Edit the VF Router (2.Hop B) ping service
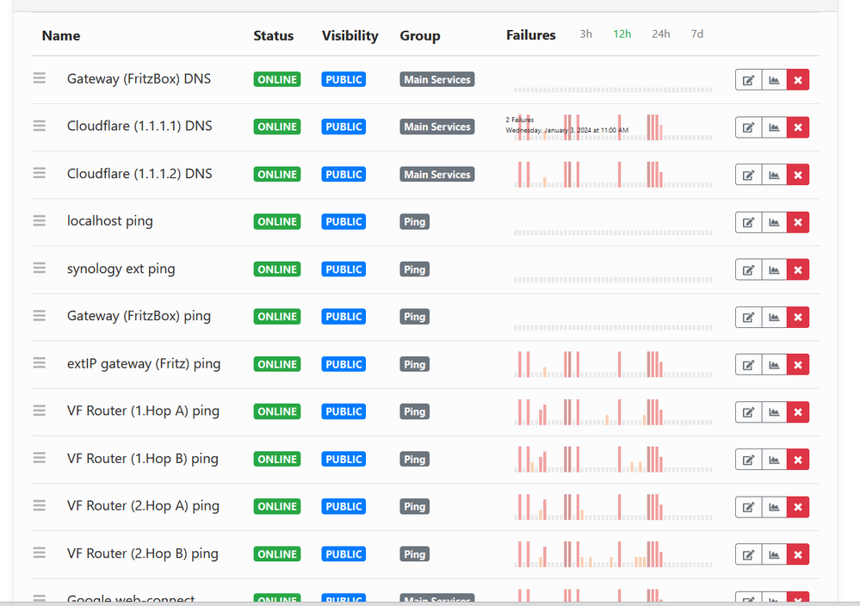The height and width of the screenshot is (606, 860). [x=748, y=554]
